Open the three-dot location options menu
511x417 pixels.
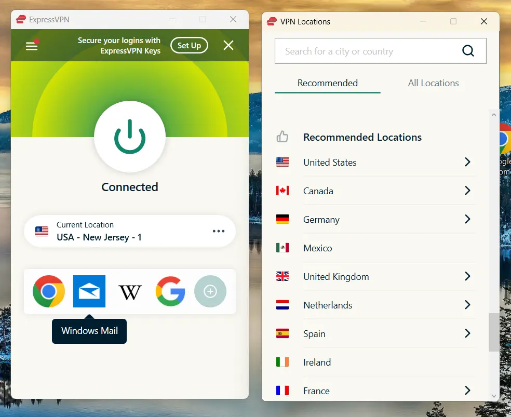coord(219,231)
